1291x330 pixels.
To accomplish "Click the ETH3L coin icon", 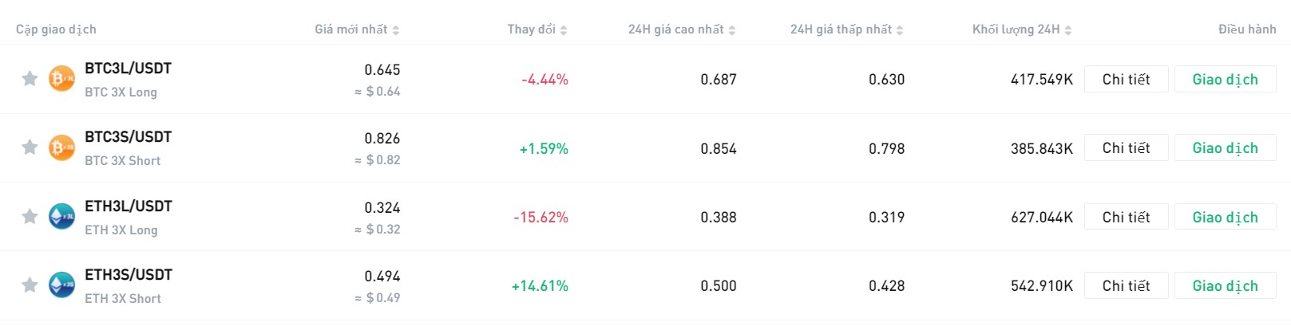I will click(x=61, y=216).
